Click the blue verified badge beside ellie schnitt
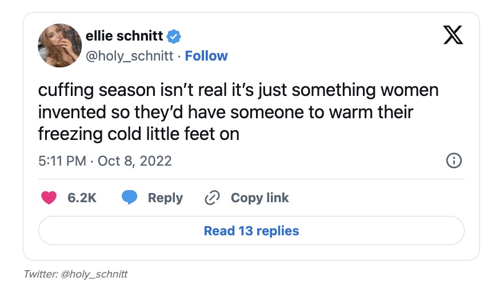504x297 pixels. [x=174, y=37]
